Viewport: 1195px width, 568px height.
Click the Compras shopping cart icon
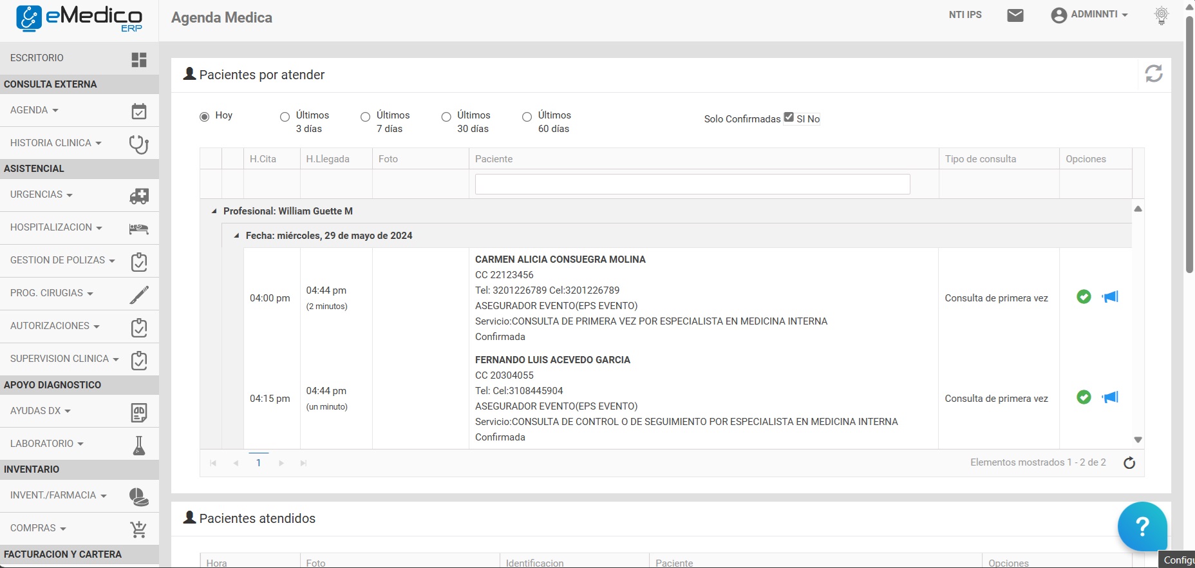pos(139,529)
